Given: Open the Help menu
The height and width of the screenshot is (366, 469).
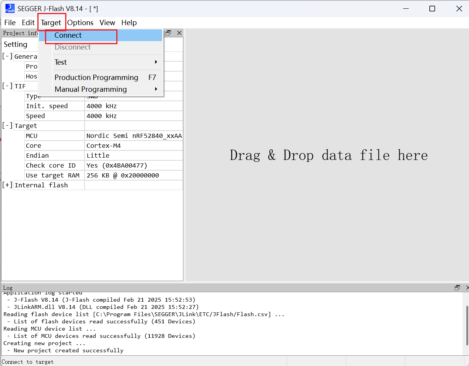Looking at the screenshot, I should [x=129, y=23].
